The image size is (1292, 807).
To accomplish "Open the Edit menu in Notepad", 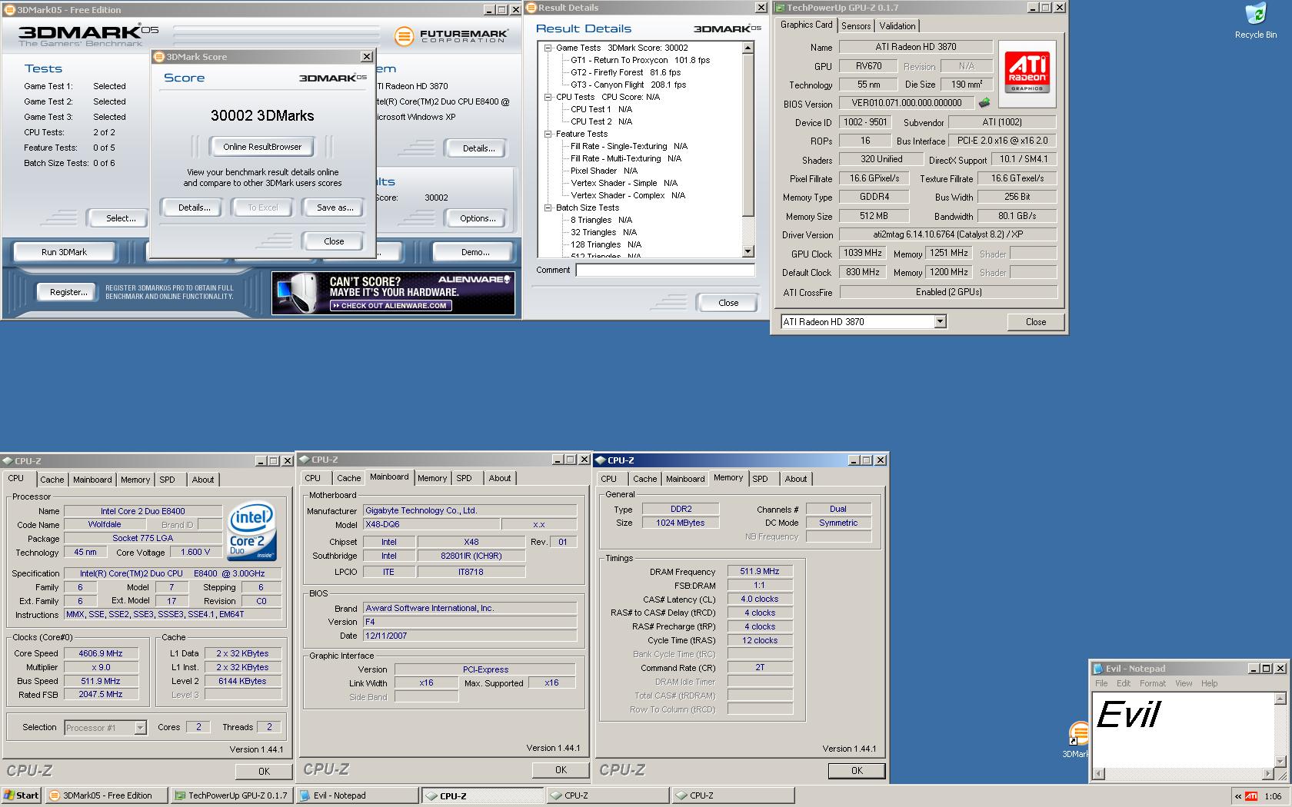I will tap(1124, 683).
